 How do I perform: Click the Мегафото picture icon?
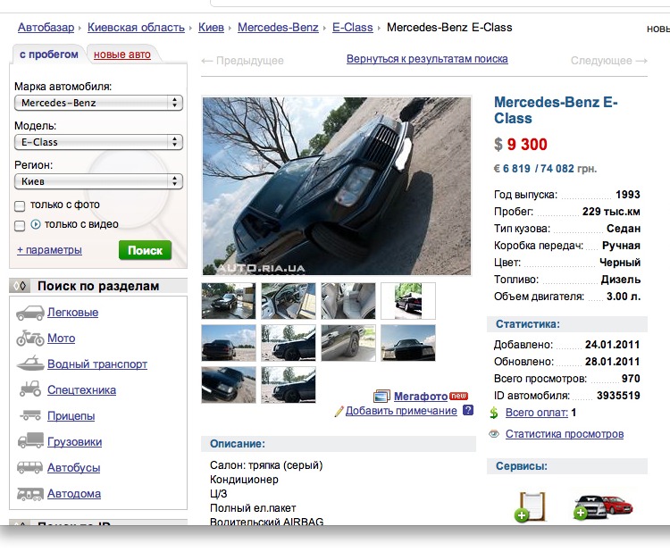(381, 396)
